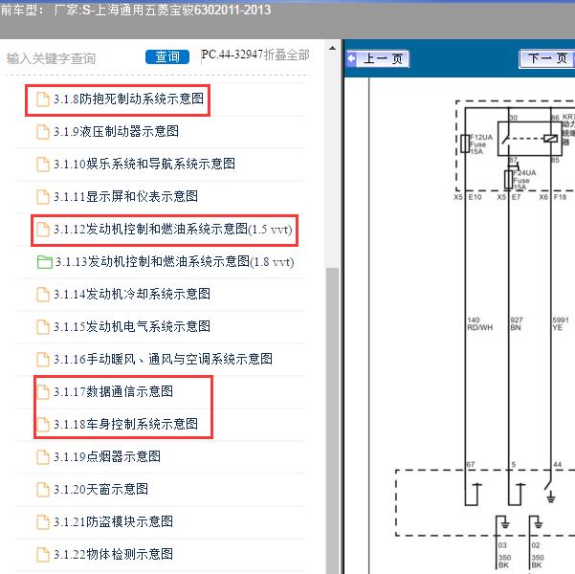The height and width of the screenshot is (574, 575).
Task: Open 3.1.9液压制动器示意图 entry
Action: 117,132
